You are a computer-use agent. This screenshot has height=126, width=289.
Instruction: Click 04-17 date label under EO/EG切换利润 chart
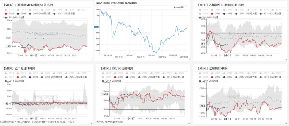131,118
